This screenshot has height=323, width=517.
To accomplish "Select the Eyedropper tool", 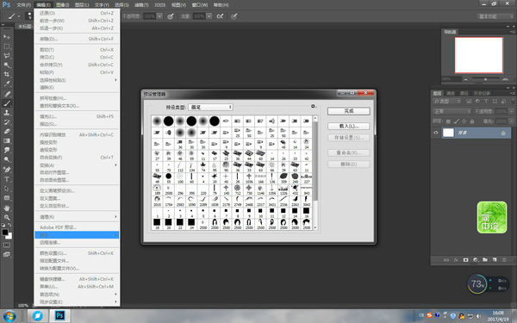I will pos(7,84).
